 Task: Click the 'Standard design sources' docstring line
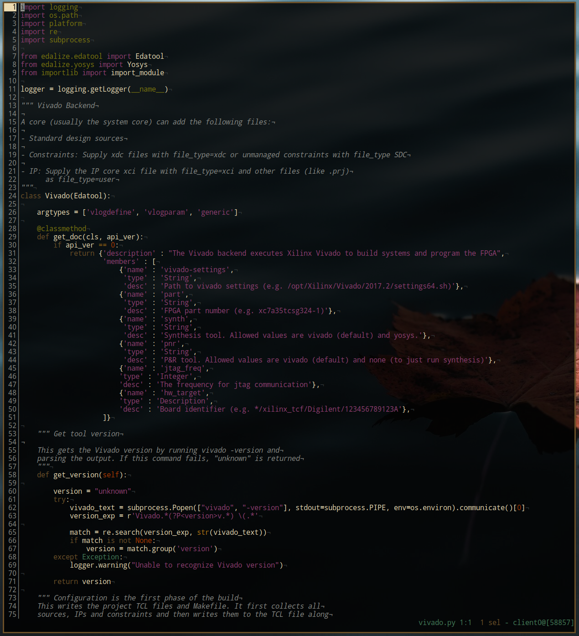[76, 138]
